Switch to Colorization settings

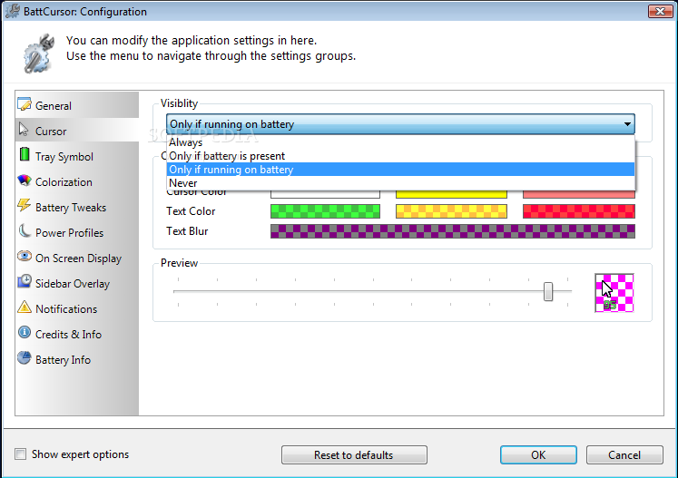[x=78, y=182]
